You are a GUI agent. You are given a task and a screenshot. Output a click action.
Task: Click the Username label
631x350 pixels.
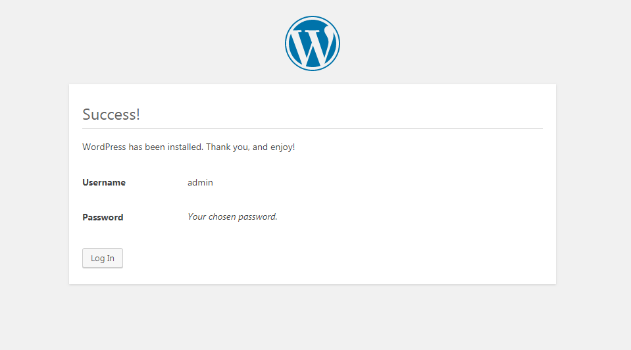pos(104,183)
